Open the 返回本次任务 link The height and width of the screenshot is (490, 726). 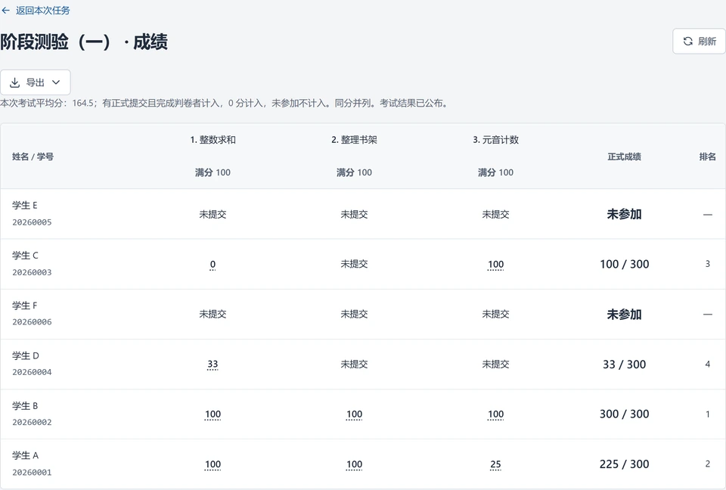pos(42,11)
